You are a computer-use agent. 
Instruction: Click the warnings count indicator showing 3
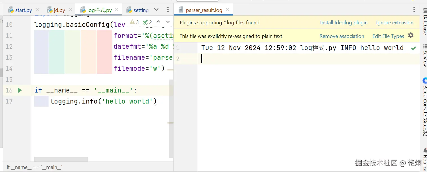(x=134, y=22)
